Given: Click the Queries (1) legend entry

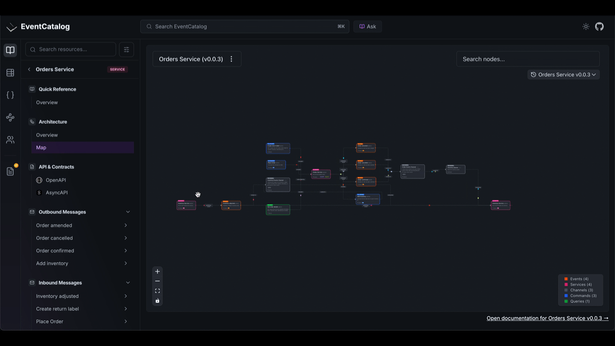Looking at the screenshot, I should (x=577, y=301).
